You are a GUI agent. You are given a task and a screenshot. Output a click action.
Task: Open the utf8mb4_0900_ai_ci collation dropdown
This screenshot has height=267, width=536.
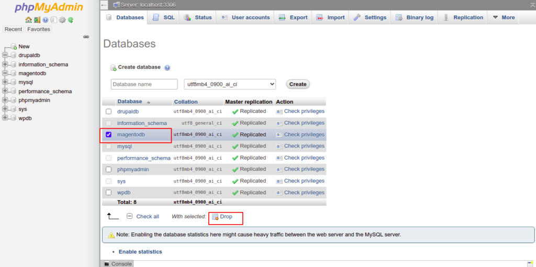click(230, 84)
